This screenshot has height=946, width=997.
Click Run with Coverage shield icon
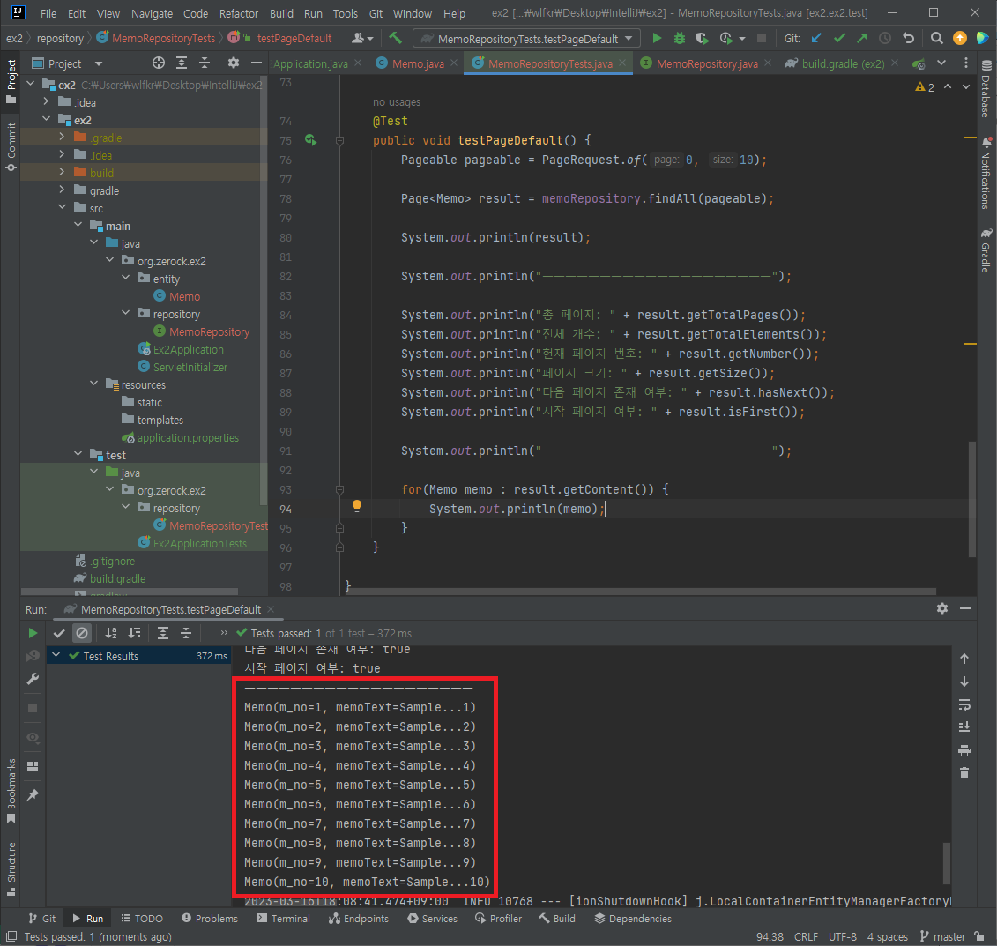click(x=702, y=38)
